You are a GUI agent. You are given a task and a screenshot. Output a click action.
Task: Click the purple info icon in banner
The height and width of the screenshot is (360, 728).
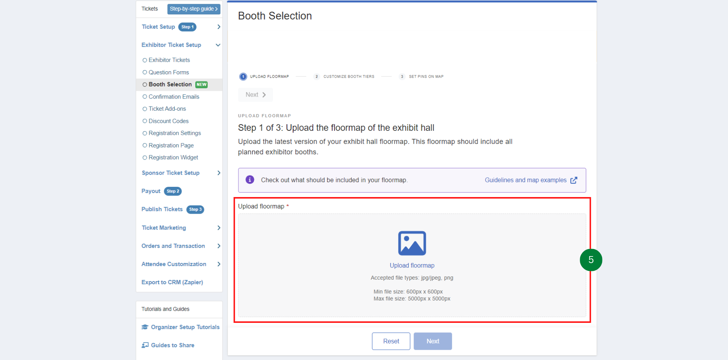(249, 180)
